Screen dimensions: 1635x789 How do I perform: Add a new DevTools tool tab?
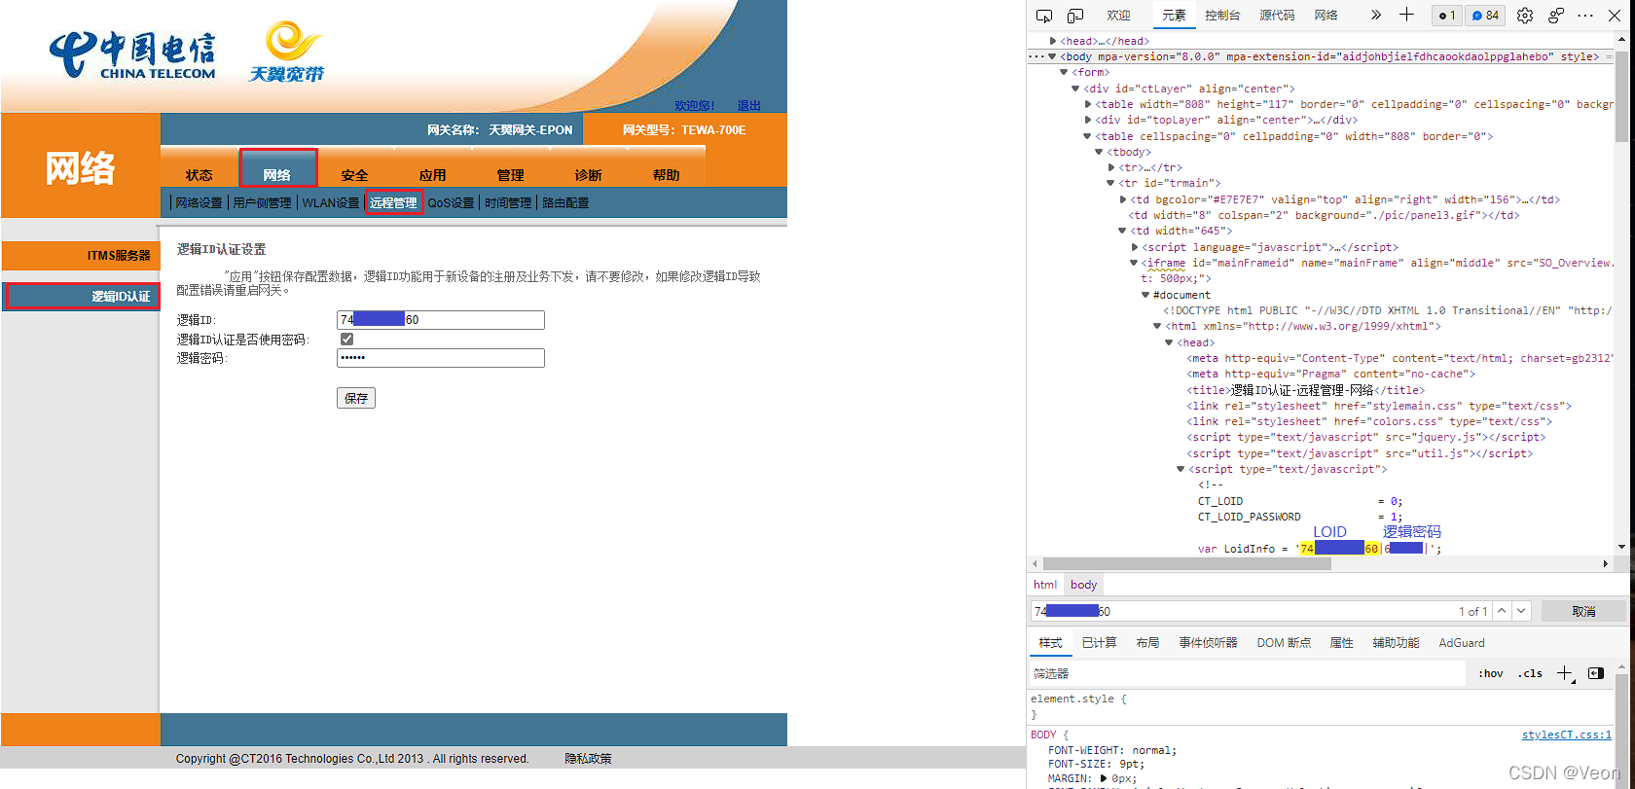[x=1406, y=15]
